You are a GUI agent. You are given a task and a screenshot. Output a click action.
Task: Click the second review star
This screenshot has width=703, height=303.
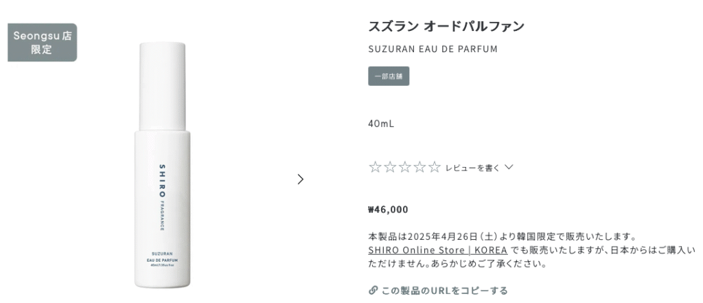click(390, 168)
